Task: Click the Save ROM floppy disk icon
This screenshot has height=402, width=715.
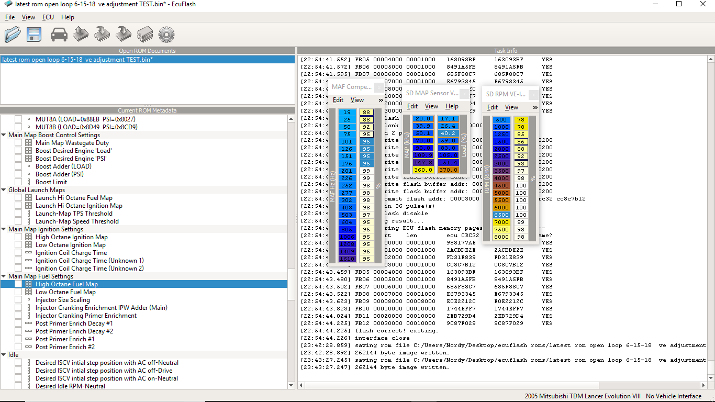Action: pyautogui.click(x=35, y=35)
